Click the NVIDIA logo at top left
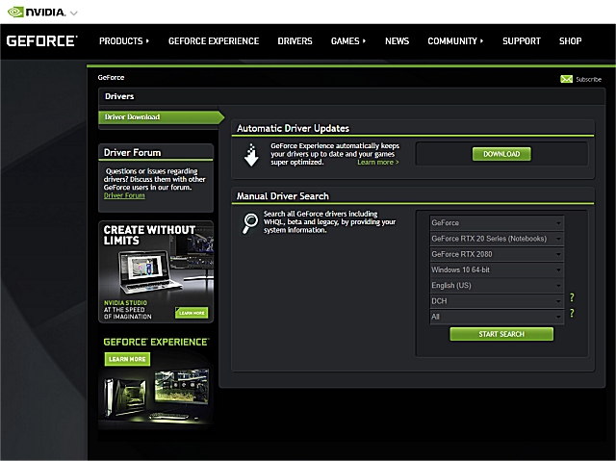 37,12
